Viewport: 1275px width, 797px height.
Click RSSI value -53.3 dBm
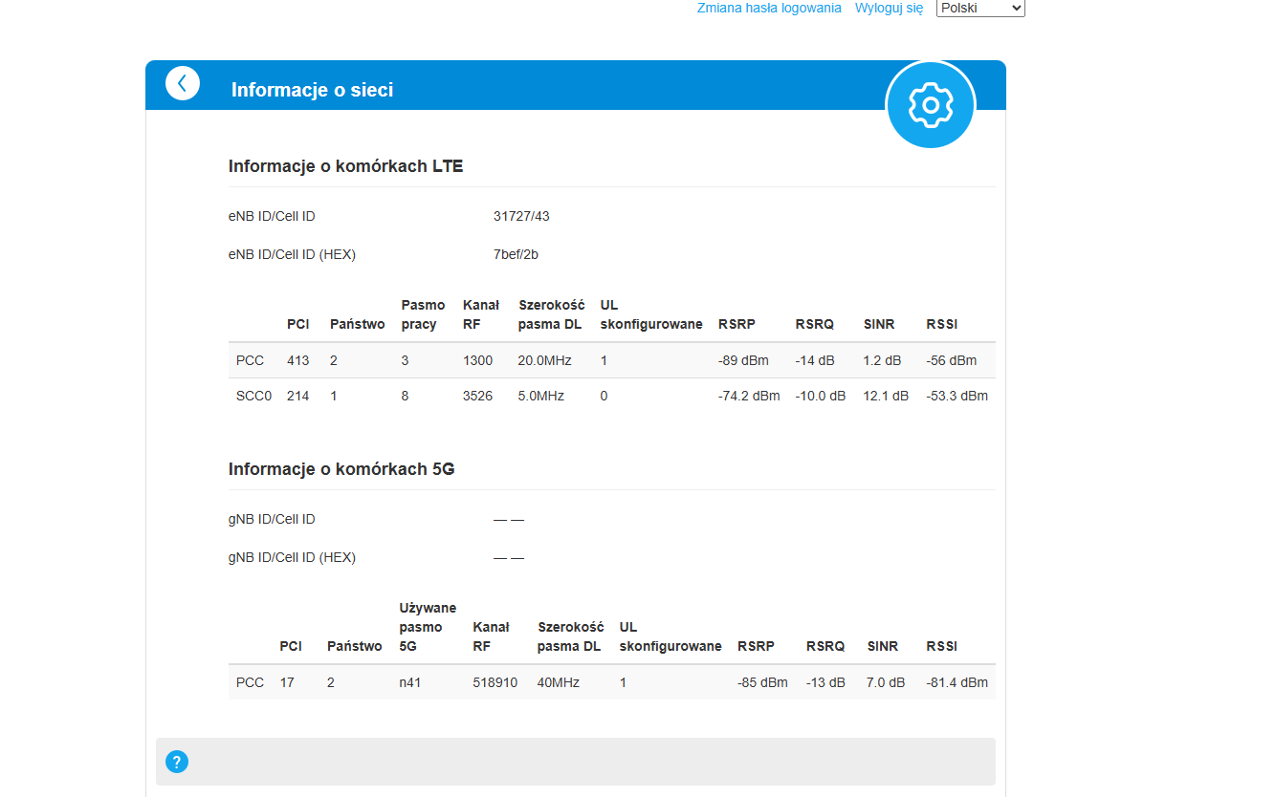click(x=957, y=396)
